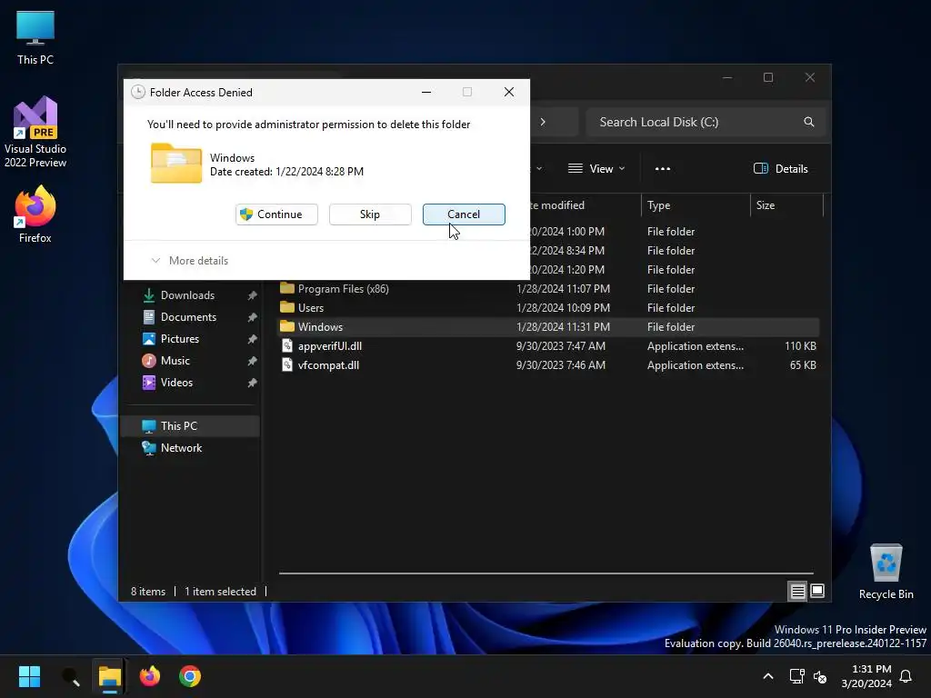Unpin Downloads using its pin icon
The image size is (931, 698).
click(x=253, y=295)
